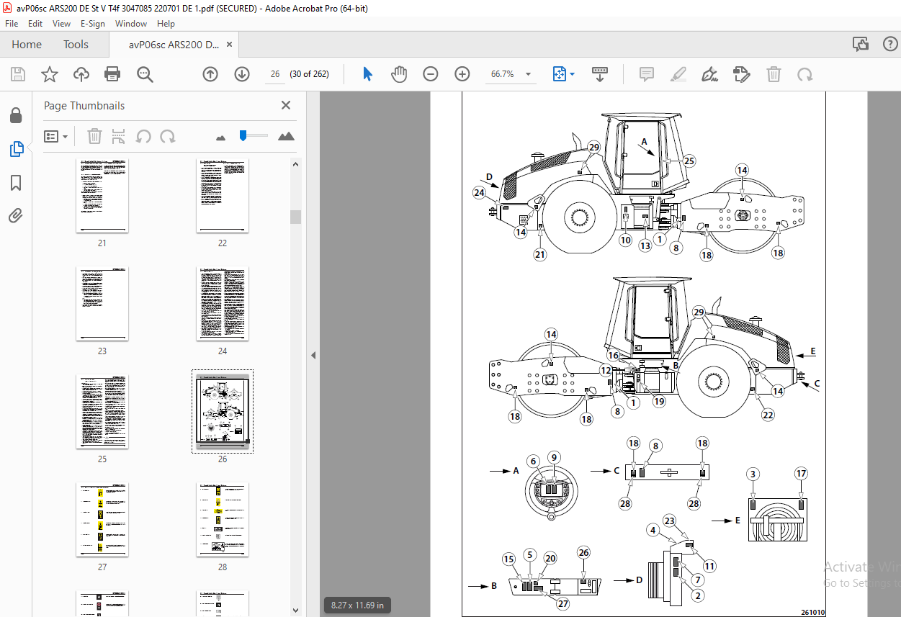Toggle the Page Thumbnails side panel
Screen dimensions: 901x617
(16, 149)
